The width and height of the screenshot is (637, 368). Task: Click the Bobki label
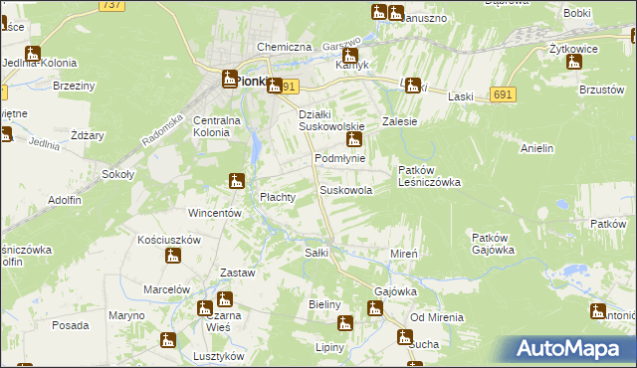click(577, 13)
